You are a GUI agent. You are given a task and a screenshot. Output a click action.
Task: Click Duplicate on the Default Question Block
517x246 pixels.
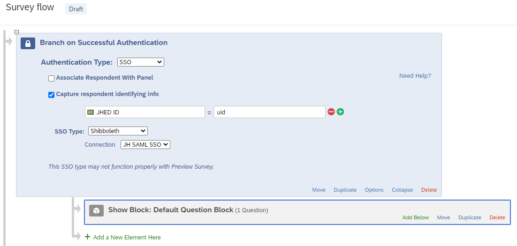click(470, 217)
